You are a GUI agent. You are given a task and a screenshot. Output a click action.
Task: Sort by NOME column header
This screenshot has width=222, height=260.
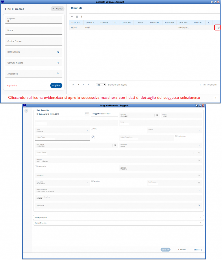[x=141, y=23]
